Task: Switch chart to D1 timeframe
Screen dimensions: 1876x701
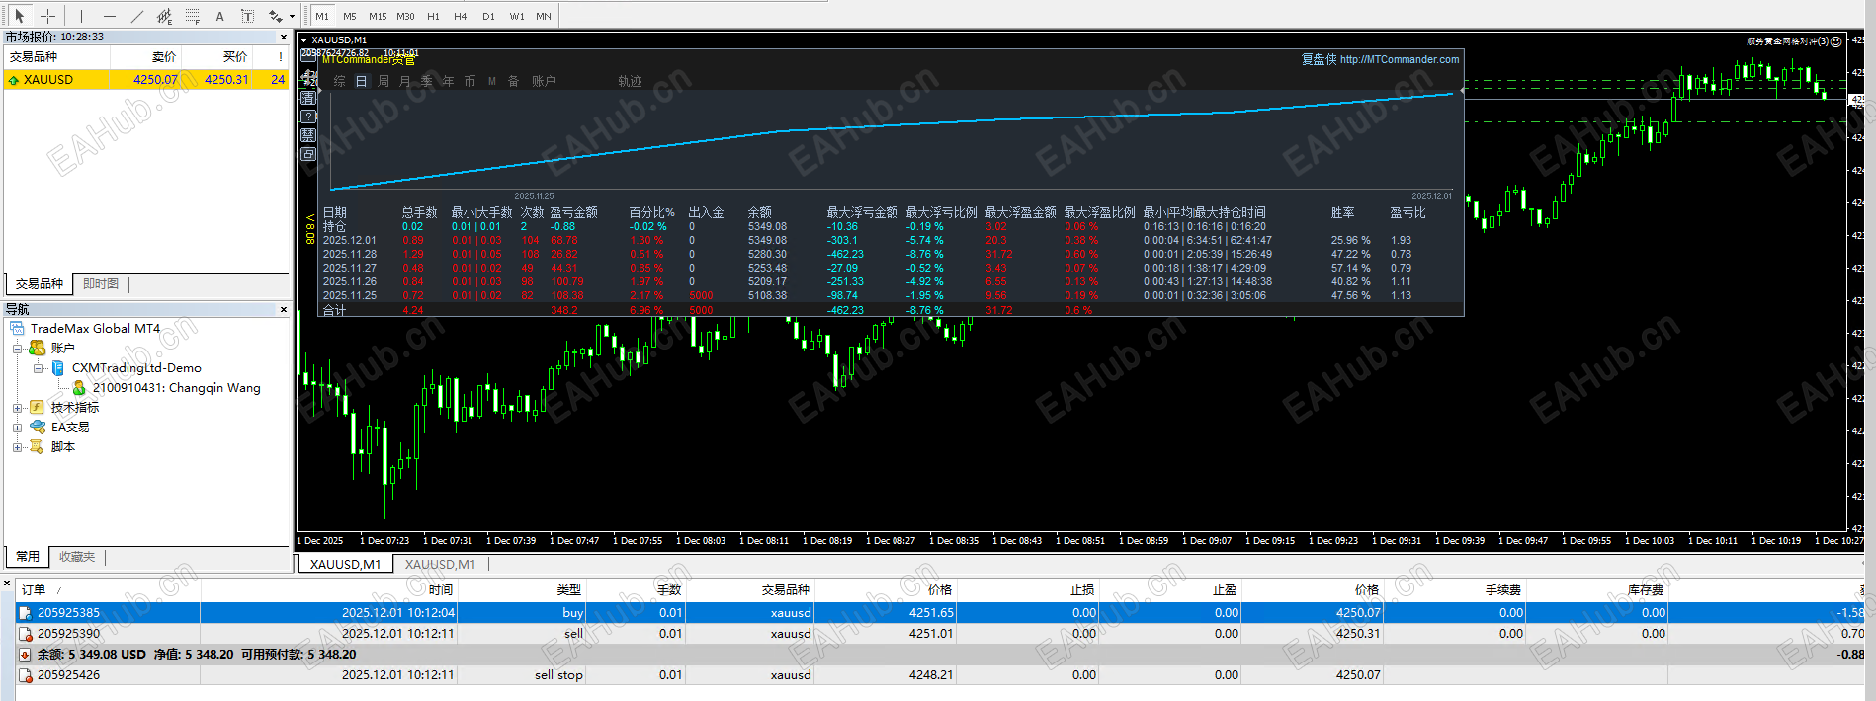Action: coord(488,16)
